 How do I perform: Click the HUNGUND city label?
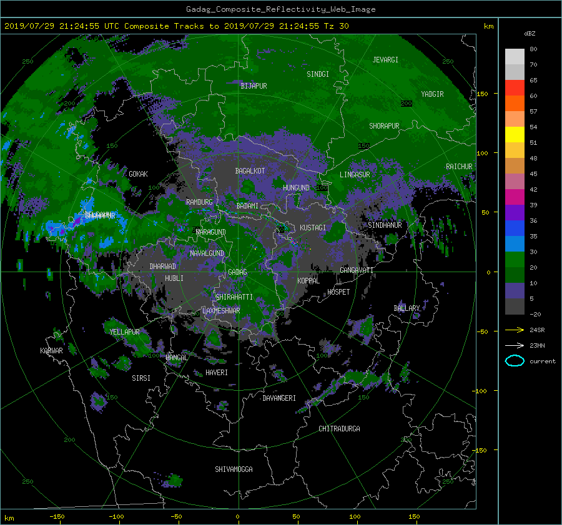(x=296, y=188)
